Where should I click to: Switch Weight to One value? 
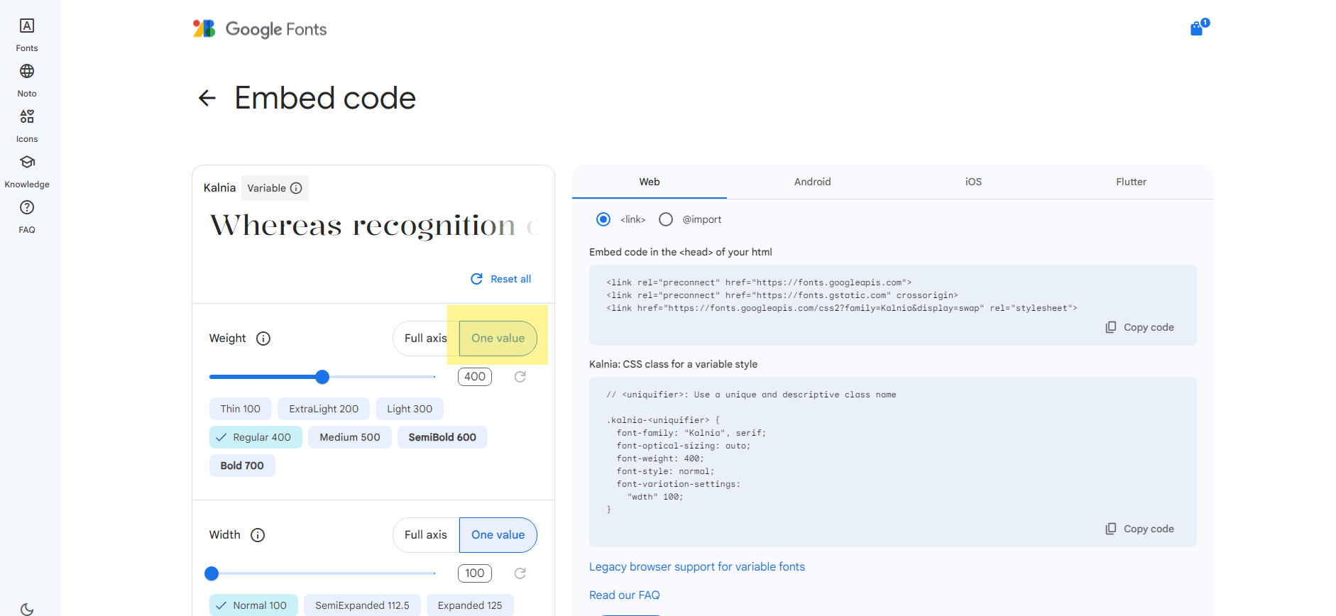498,339
